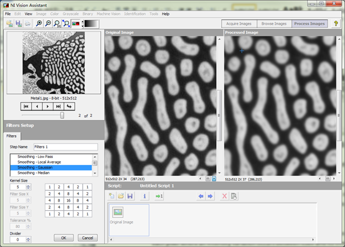Select the Filters tab
The height and width of the screenshot is (247, 345).
(x=11, y=136)
